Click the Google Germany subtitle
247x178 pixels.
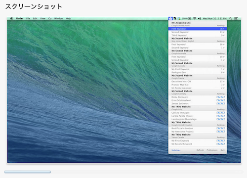pyautogui.click(x=179, y=94)
